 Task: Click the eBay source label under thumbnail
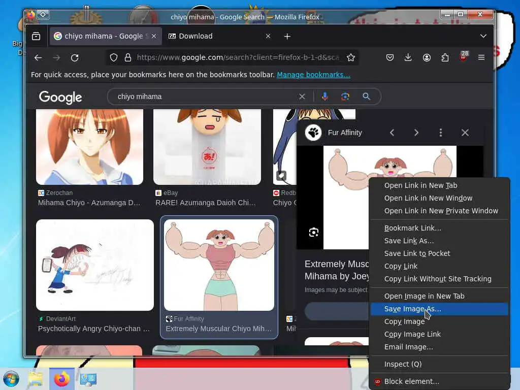click(171, 192)
